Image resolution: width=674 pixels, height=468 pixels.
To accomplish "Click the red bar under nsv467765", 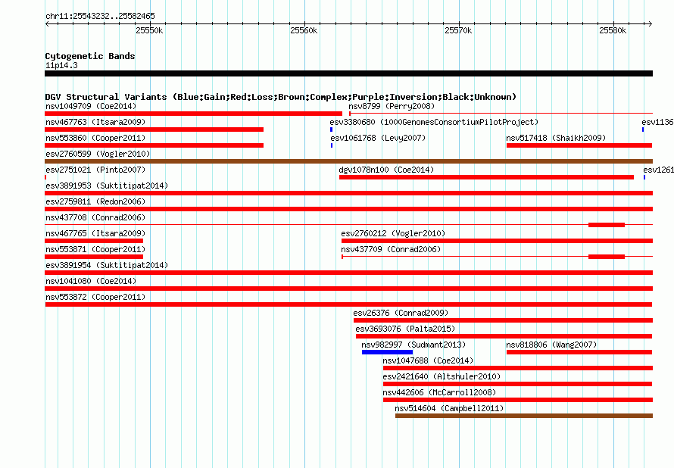I will click(94, 241).
